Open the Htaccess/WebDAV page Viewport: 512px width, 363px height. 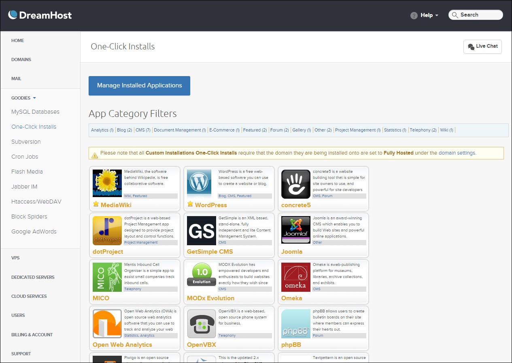36,202
